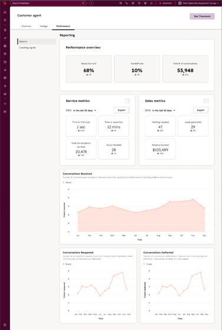Screen dimensions: 222x330
Task: Open the settings gear icon
Action: [x=145, y=3]
